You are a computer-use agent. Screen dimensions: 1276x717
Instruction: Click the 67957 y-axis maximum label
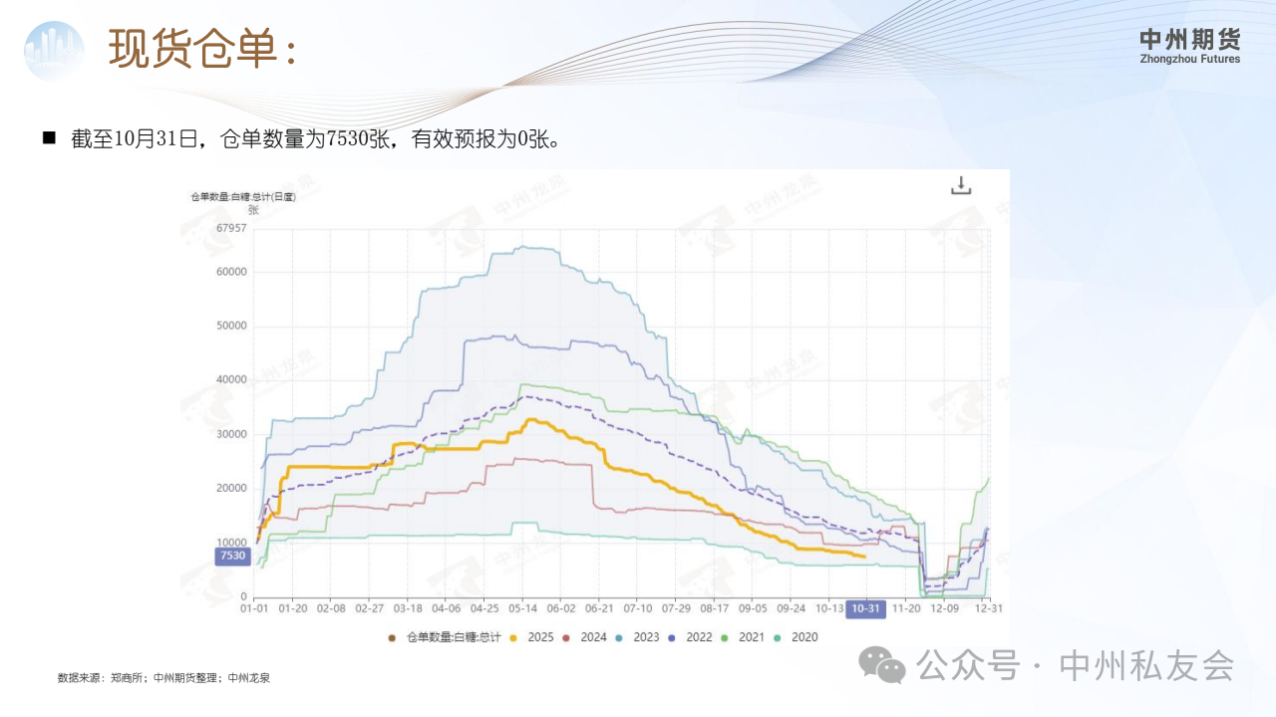231,229
